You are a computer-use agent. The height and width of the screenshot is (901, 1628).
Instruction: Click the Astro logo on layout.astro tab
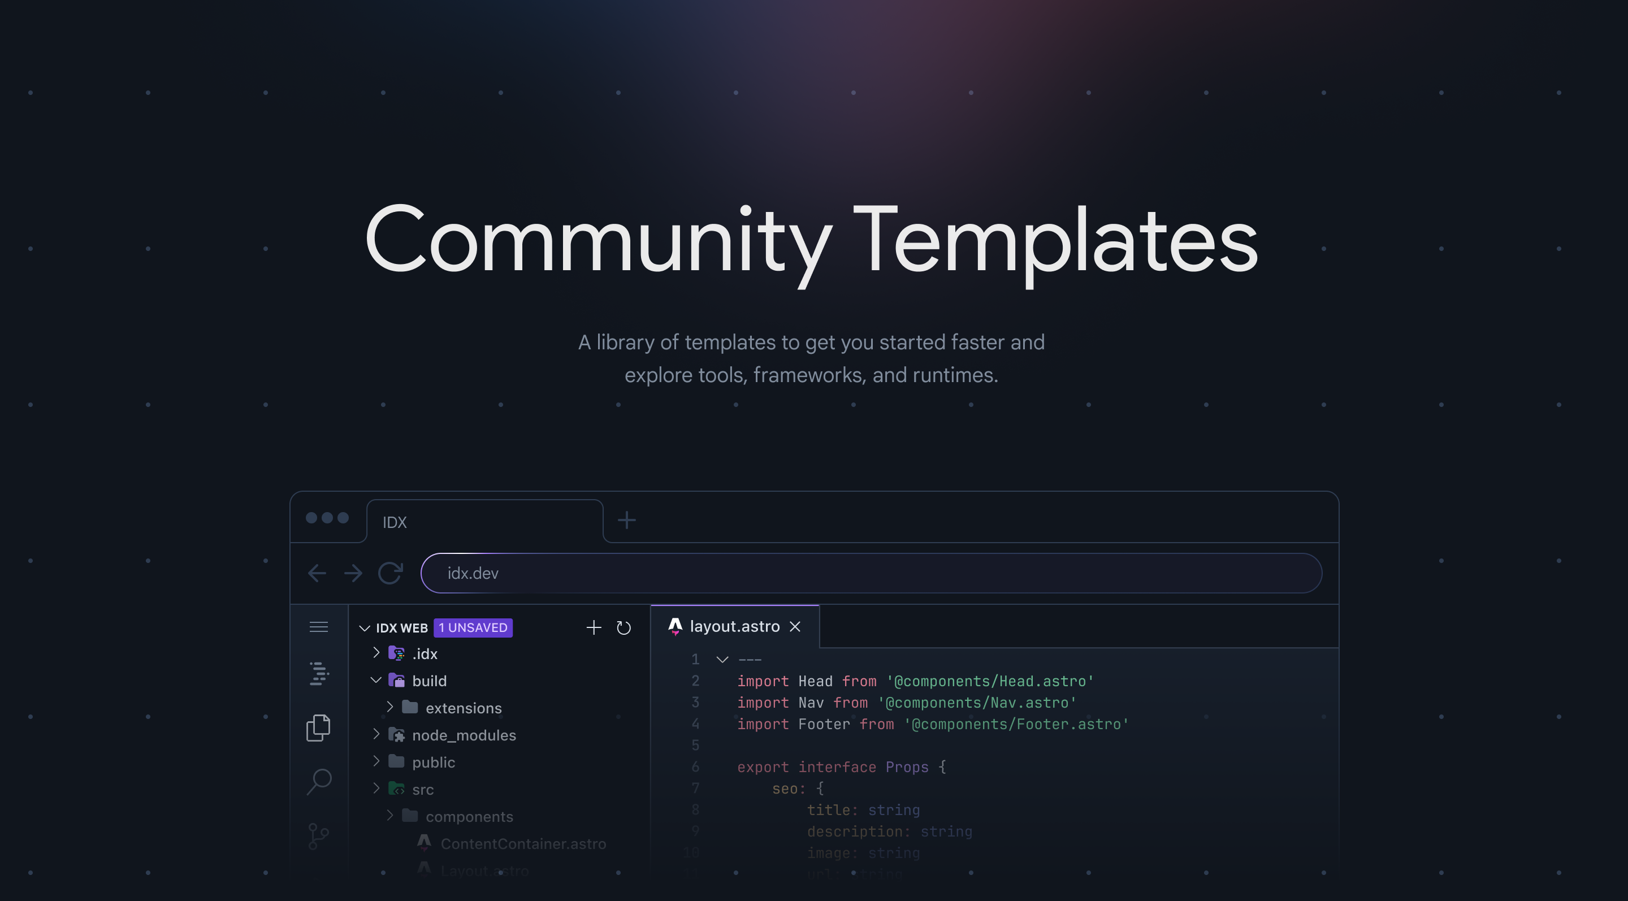click(x=675, y=626)
